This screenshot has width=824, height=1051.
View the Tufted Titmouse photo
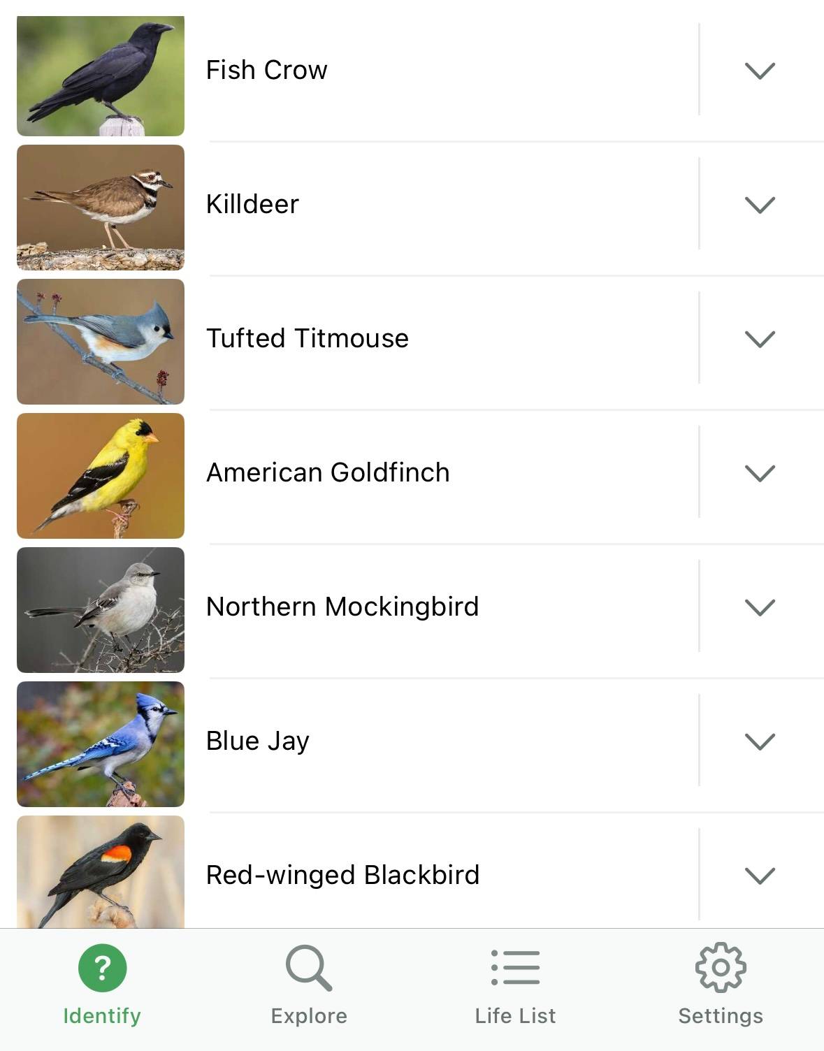point(101,342)
